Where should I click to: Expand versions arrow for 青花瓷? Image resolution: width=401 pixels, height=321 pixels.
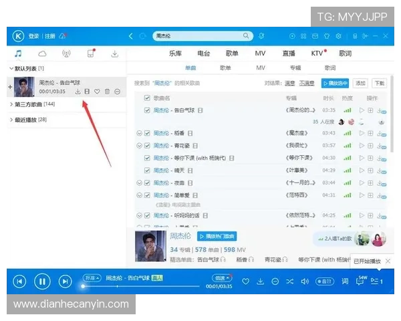coord(139,146)
